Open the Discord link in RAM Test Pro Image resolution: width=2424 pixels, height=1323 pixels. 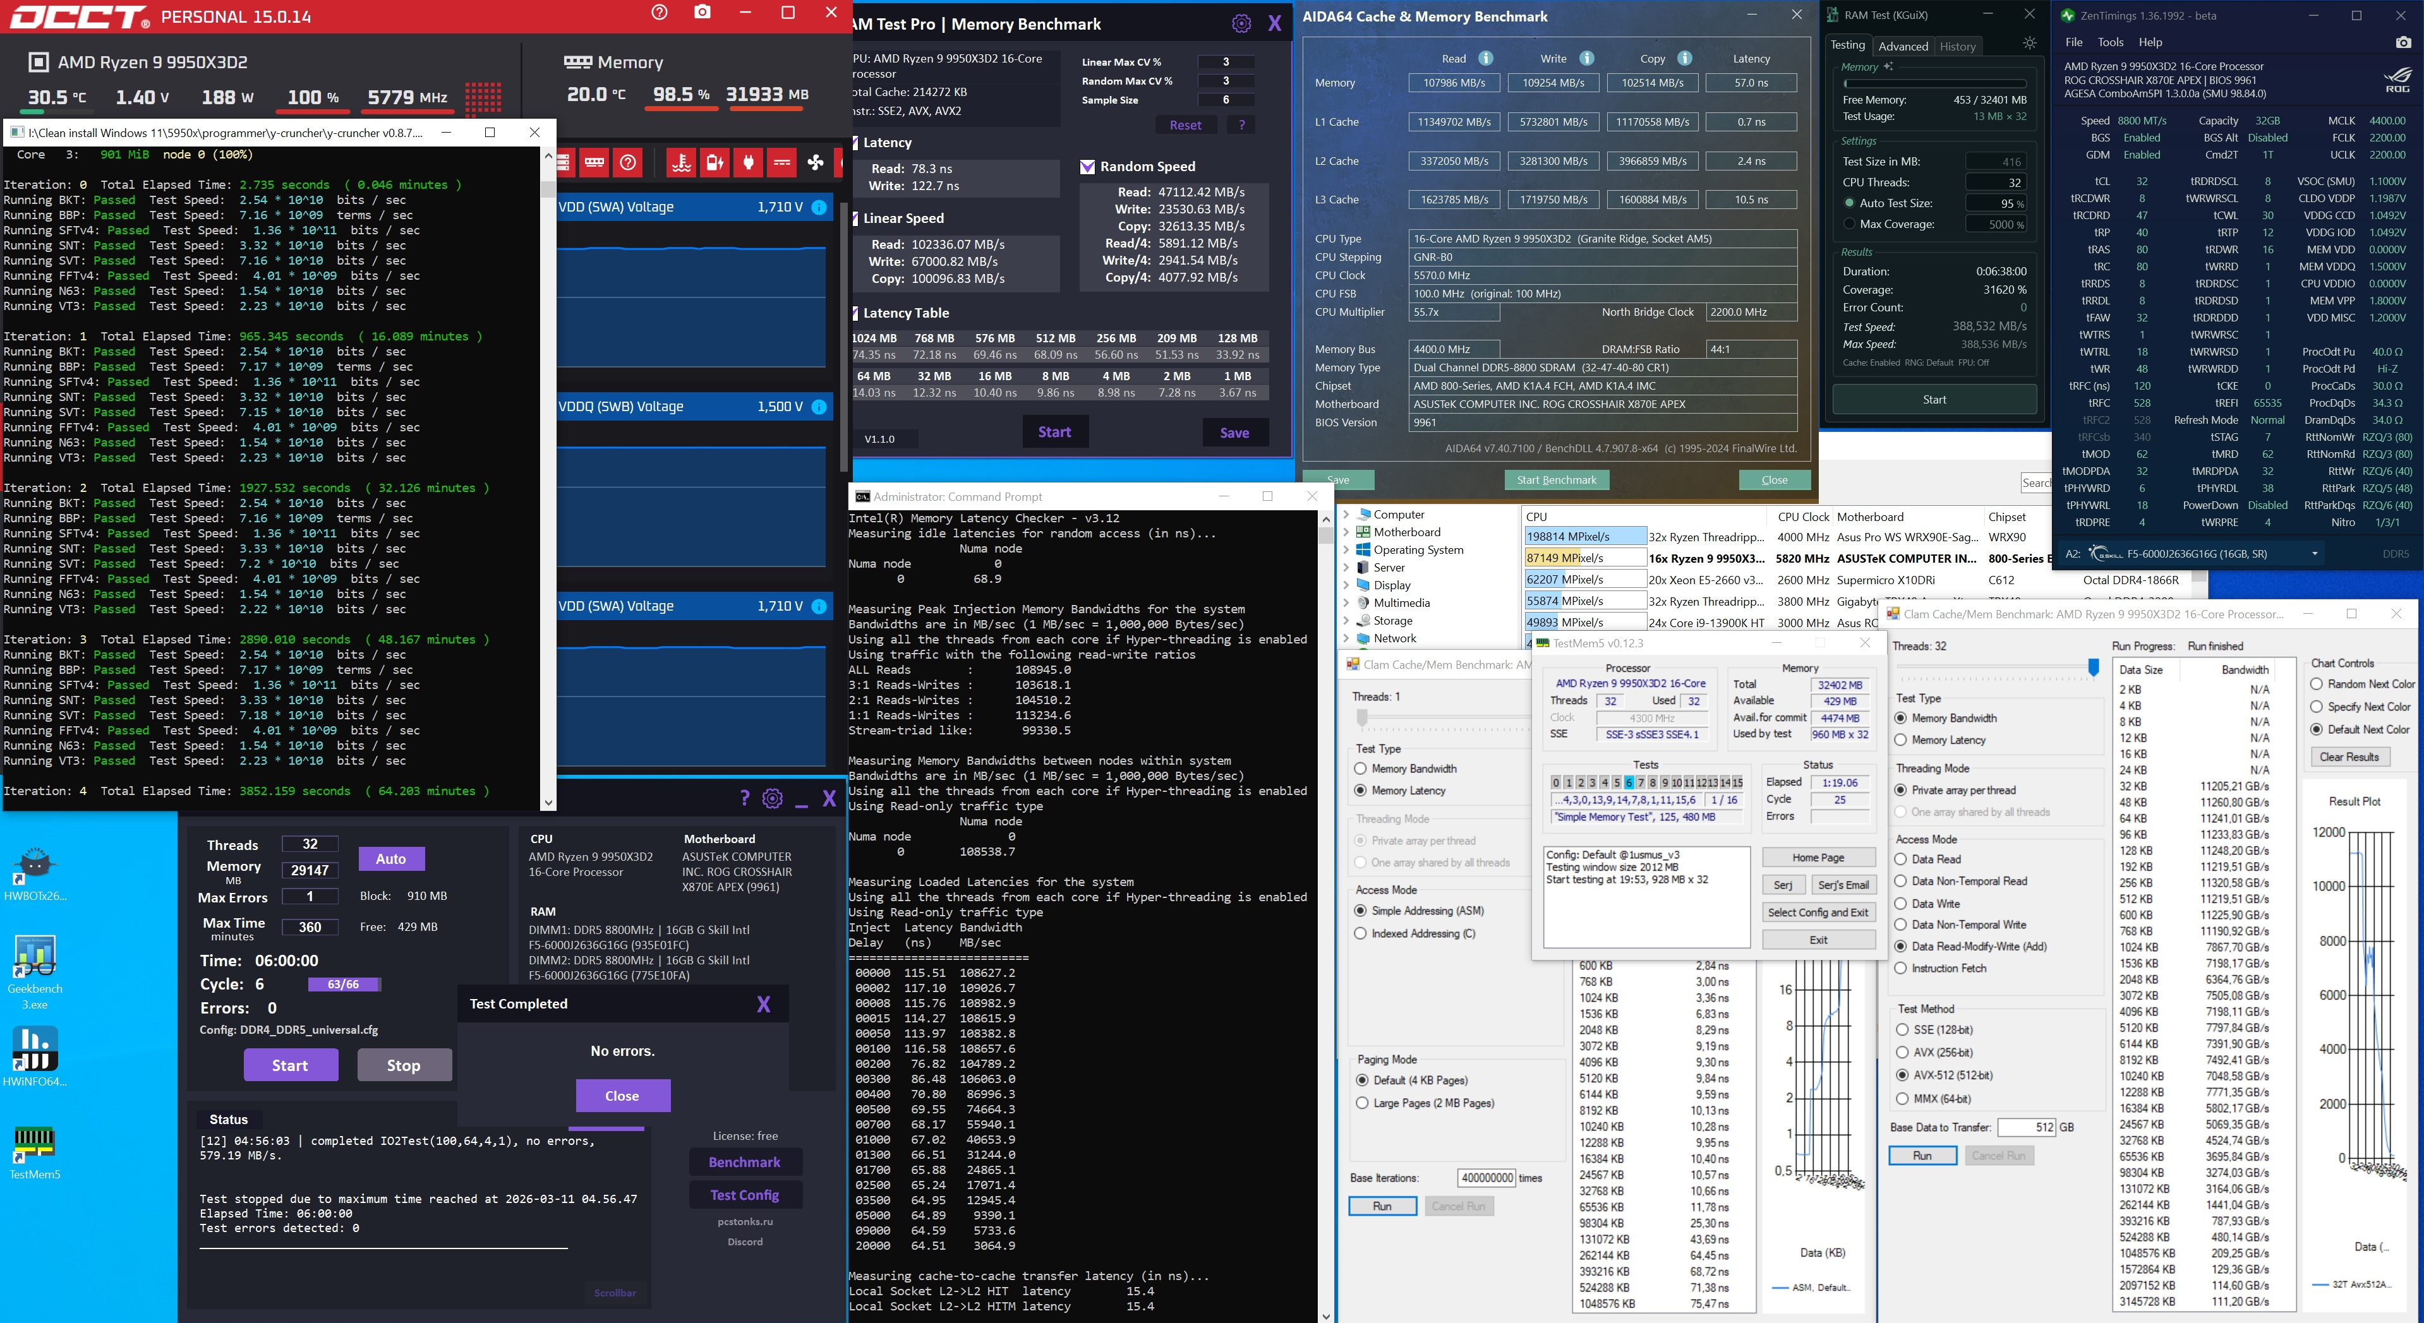744,1242
